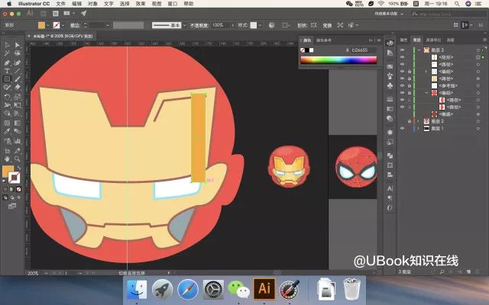This screenshot has width=489, height=305.
Task: Open the 对象 menu
Action: click(x=92, y=4)
